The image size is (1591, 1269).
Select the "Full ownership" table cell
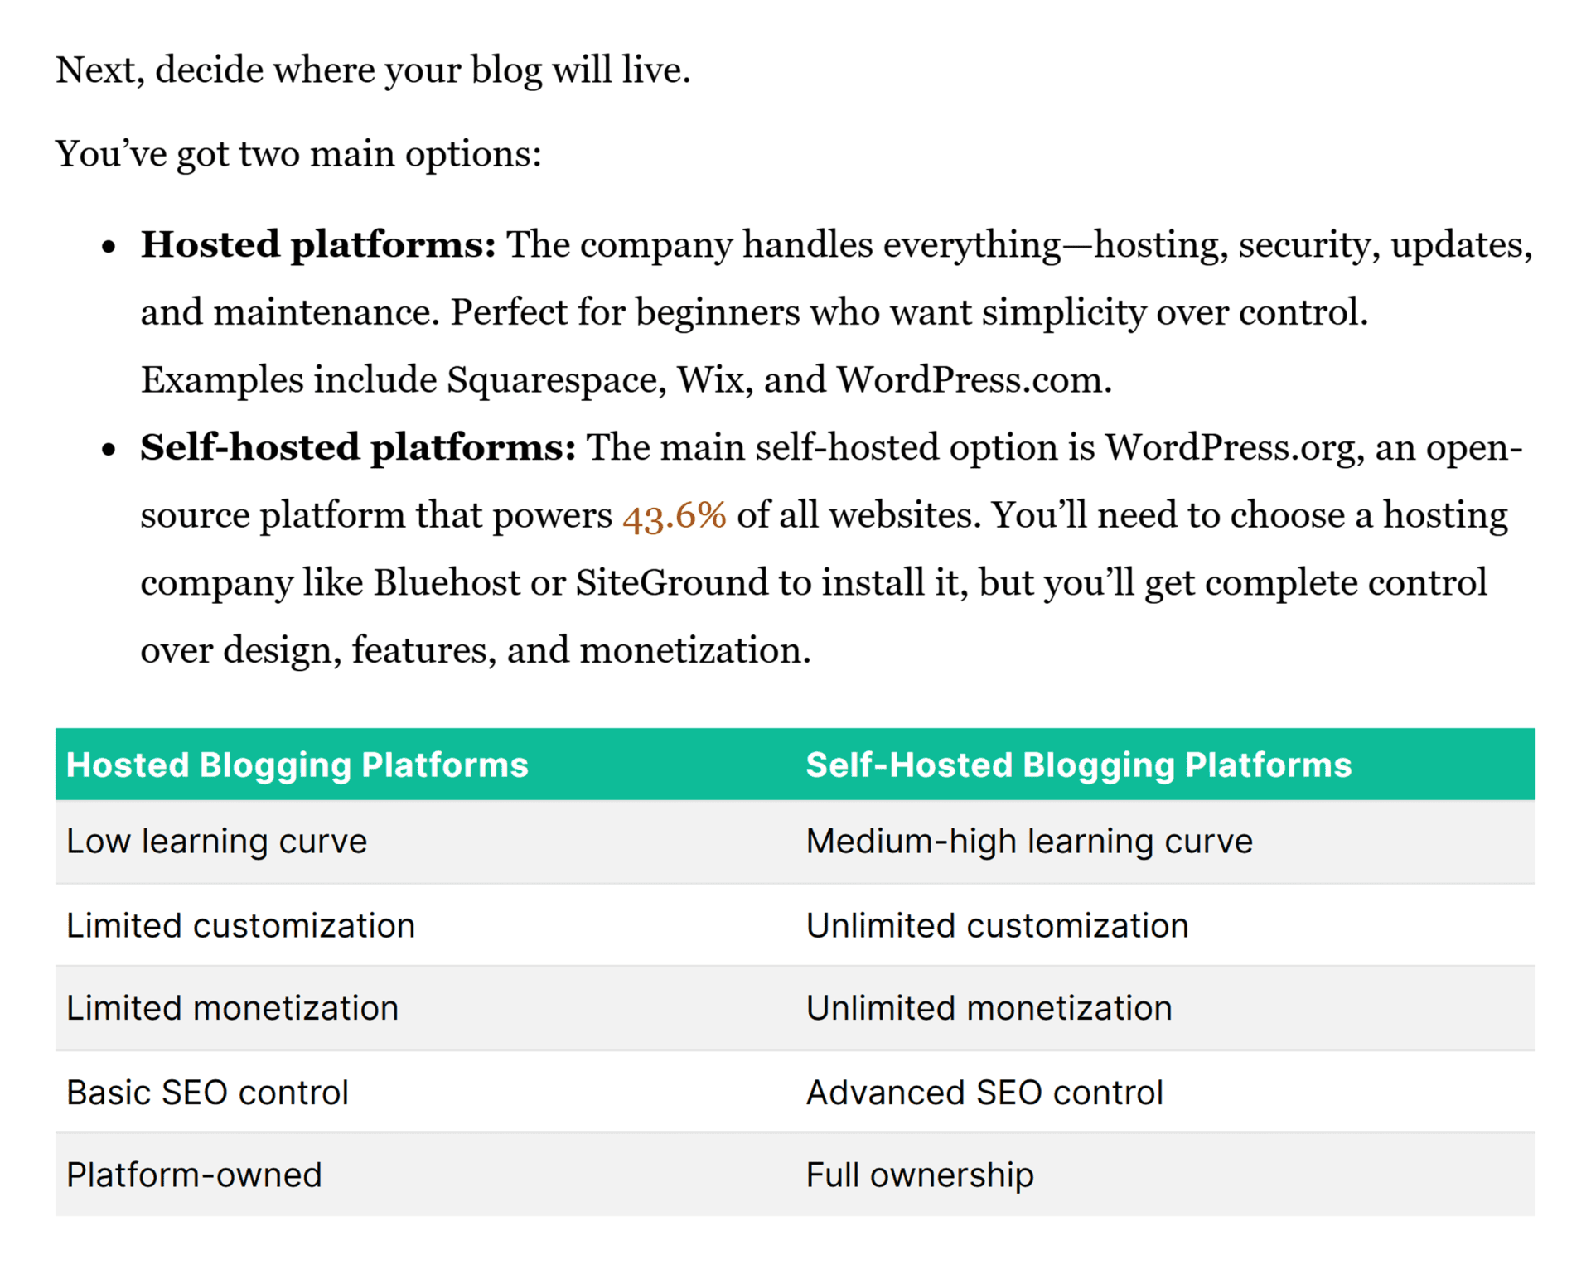coord(920,1175)
